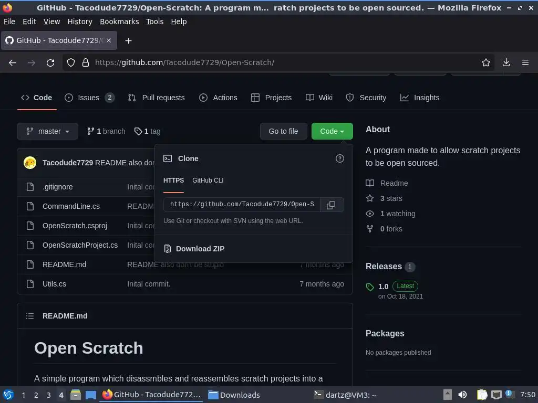Click the show desktop taskbar icon
Viewport: 538px width, 403px height.
point(90,395)
